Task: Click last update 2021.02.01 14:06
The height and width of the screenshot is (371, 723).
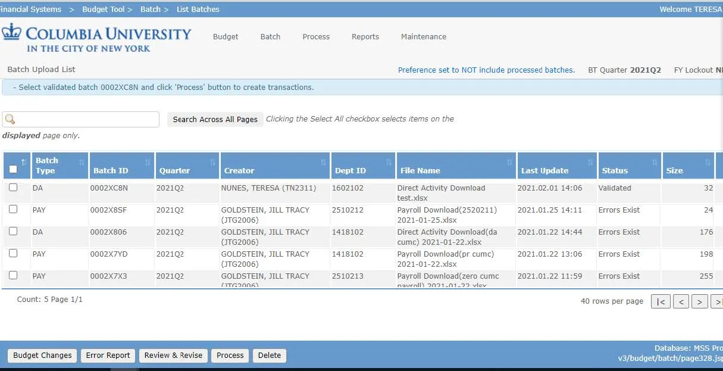Action: click(x=550, y=188)
